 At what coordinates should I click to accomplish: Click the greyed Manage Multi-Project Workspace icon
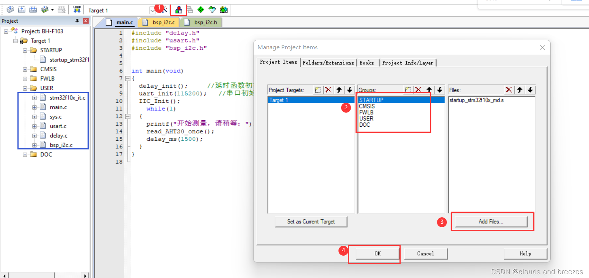190,10
